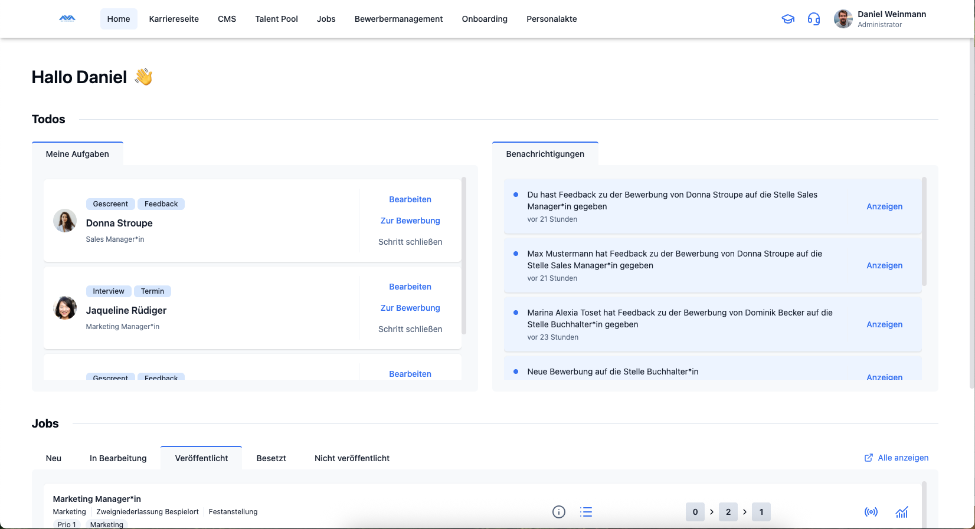This screenshot has width=975, height=529.
Task: Click the list icon for Marketing Manager*in
Action: (585, 512)
